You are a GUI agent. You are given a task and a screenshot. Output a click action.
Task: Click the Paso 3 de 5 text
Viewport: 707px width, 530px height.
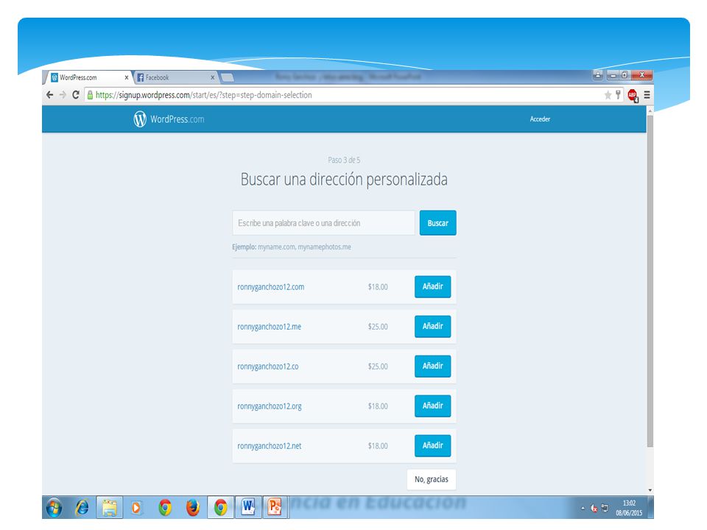[344, 160]
